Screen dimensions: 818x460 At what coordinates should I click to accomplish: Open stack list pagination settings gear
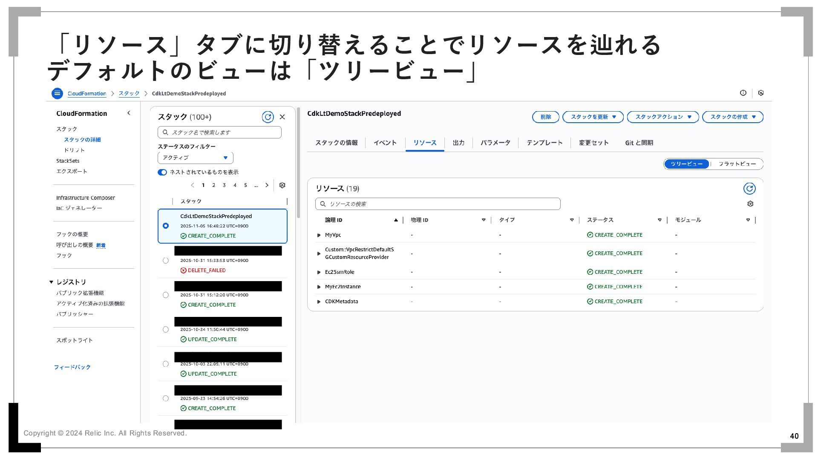point(282,185)
